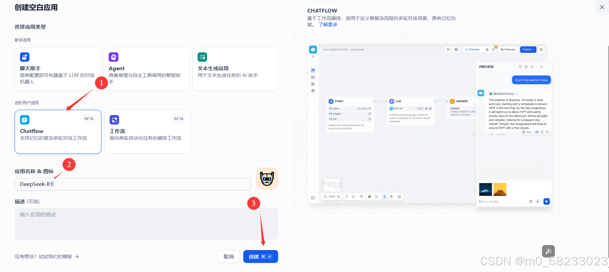Select the Chatflow app type card
The height and width of the screenshot is (272, 609).
pyautogui.click(x=58, y=132)
